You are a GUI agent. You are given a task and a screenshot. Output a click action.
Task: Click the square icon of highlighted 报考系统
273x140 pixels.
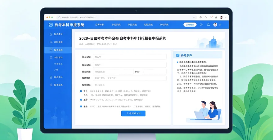click(51, 50)
